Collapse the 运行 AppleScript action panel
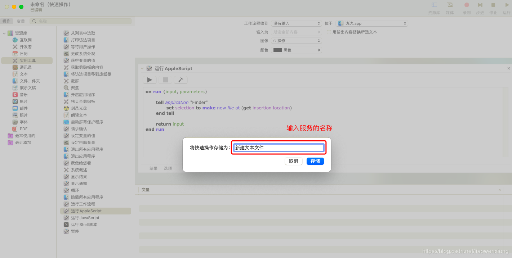This screenshot has height=258, width=512. 142,68
